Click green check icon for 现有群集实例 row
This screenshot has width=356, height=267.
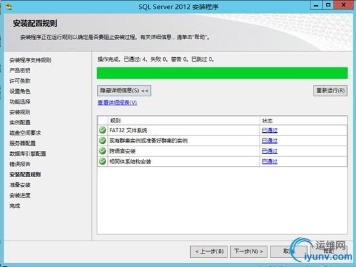(102, 141)
